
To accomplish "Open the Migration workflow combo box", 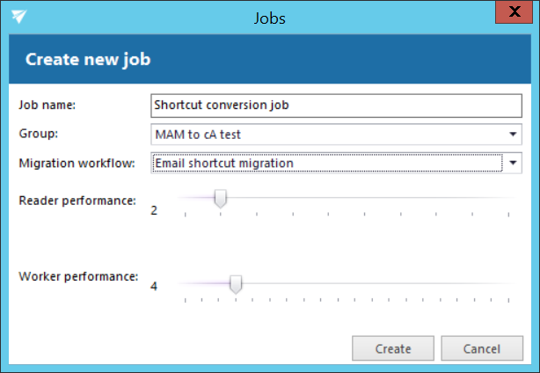I will point(327,163).
